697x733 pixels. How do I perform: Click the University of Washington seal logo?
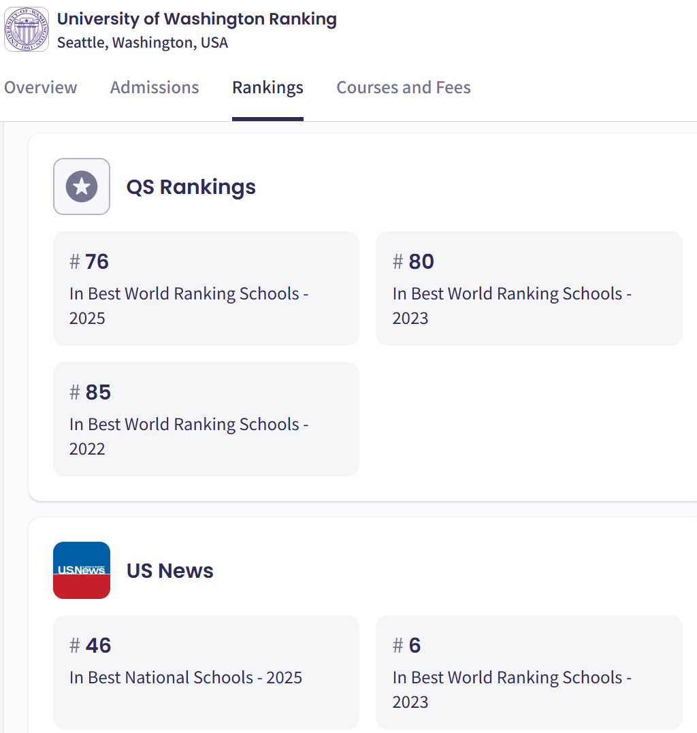click(27, 29)
